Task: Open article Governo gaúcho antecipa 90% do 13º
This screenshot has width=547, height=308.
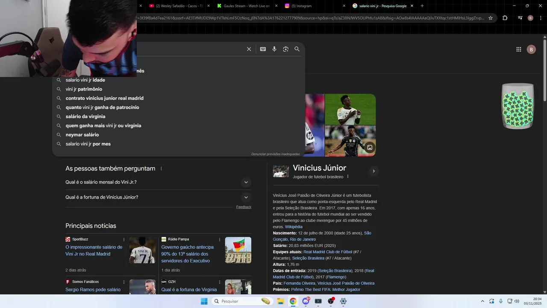Action: 188,254
